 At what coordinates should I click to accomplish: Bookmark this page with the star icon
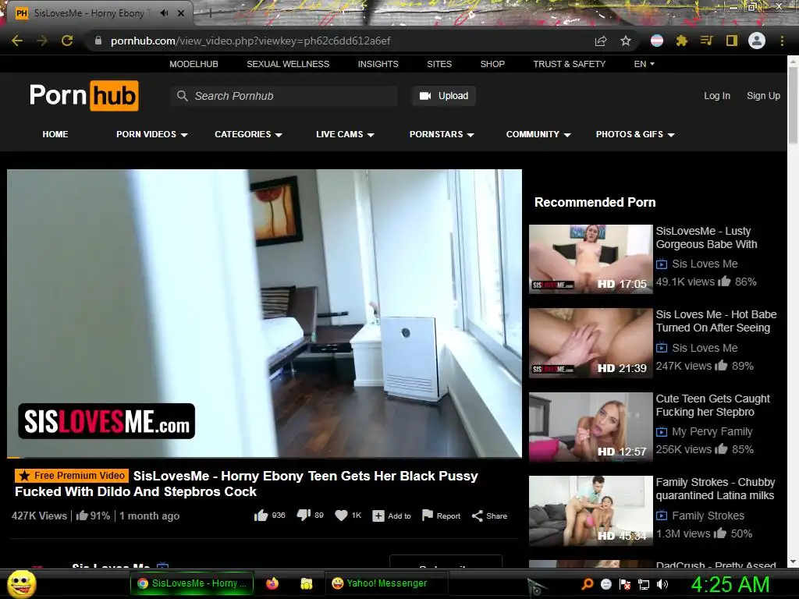pyautogui.click(x=626, y=41)
